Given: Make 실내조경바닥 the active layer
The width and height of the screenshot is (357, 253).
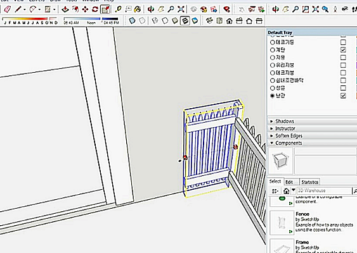Looking at the screenshot, I should pos(272,80).
